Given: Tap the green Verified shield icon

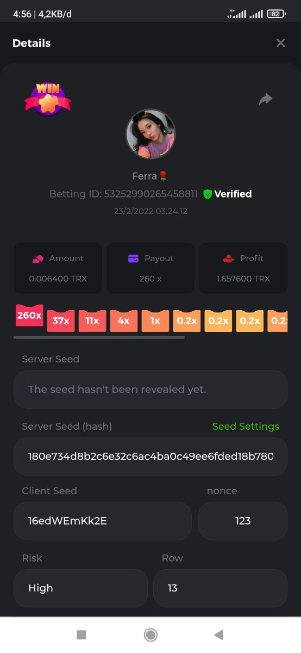Looking at the screenshot, I should (x=208, y=194).
